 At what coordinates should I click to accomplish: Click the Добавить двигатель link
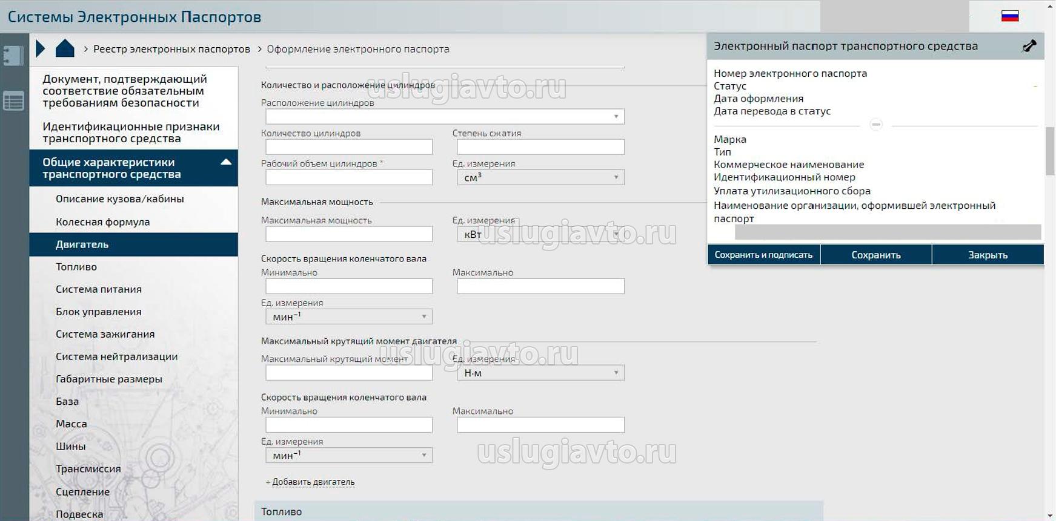313,482
